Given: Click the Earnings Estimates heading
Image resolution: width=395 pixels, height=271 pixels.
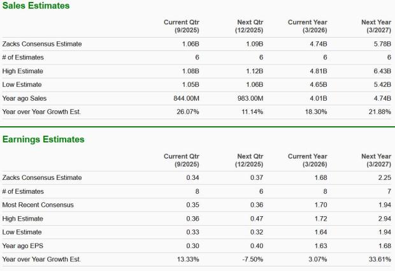Looking at the screenshot, I should [43, 139].
